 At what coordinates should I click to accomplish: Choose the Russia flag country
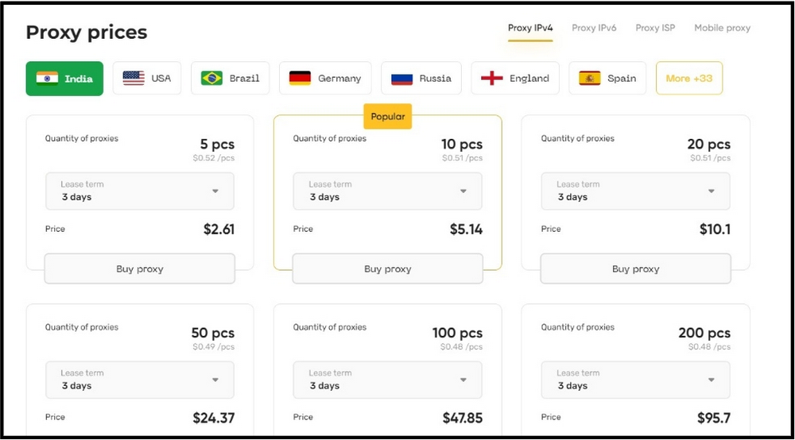(x=421, y=79)
